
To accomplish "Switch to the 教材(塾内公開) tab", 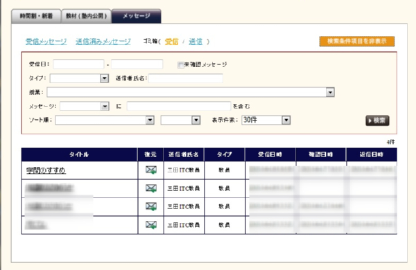I will pyautogui.click(x=86, y=16).
